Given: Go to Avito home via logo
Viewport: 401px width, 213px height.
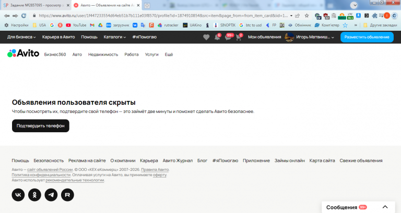Looking at the screenshot, I should (x=23, y=53).
